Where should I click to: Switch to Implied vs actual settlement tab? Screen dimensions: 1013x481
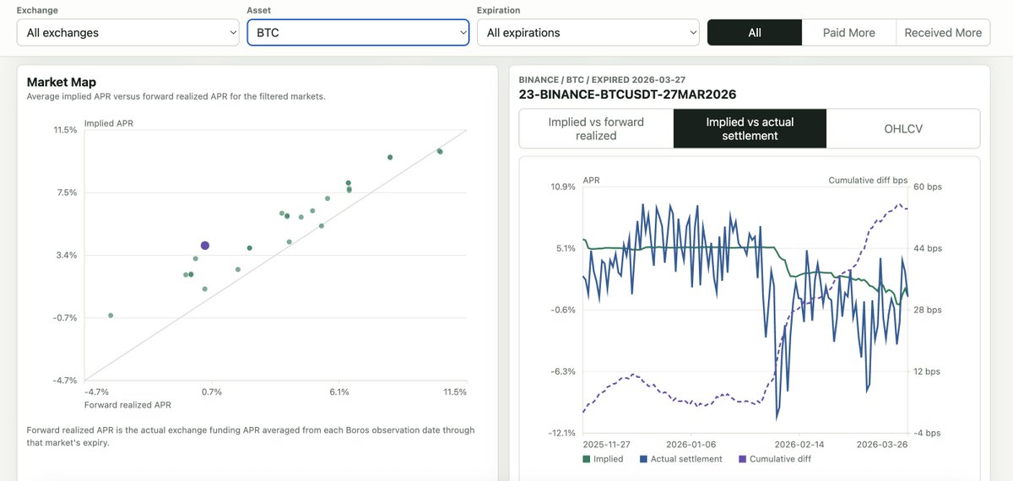tap(750, 128)
